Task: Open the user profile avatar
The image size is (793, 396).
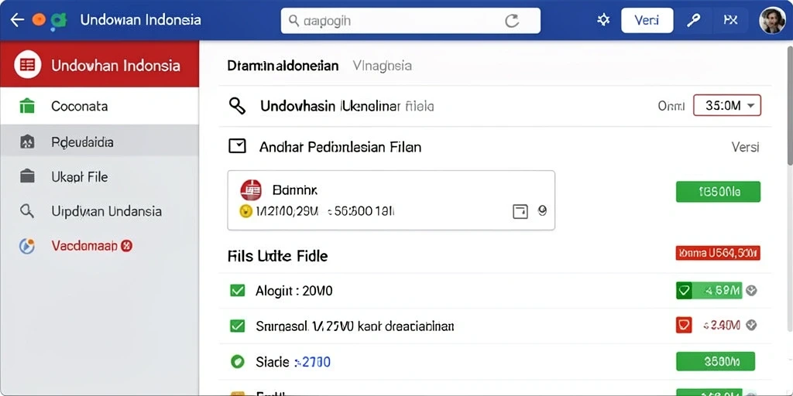Action: tap(772, 20)
